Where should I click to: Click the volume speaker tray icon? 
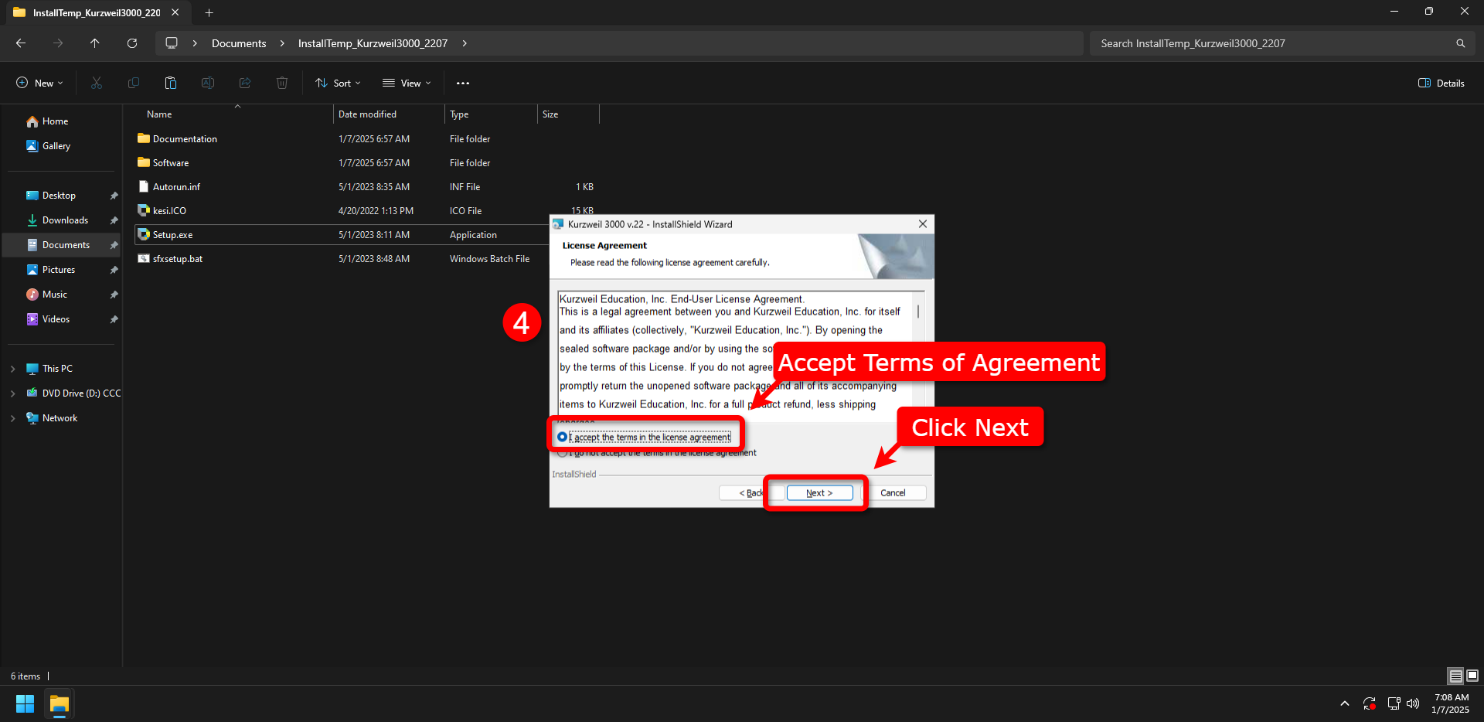tap(1413, 703)
